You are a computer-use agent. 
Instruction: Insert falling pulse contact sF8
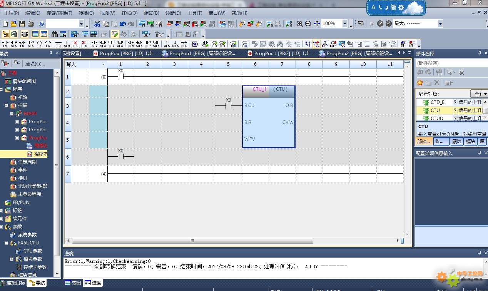pos(103,44)
